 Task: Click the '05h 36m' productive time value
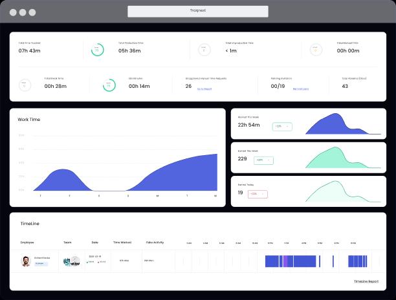point(129,50)
